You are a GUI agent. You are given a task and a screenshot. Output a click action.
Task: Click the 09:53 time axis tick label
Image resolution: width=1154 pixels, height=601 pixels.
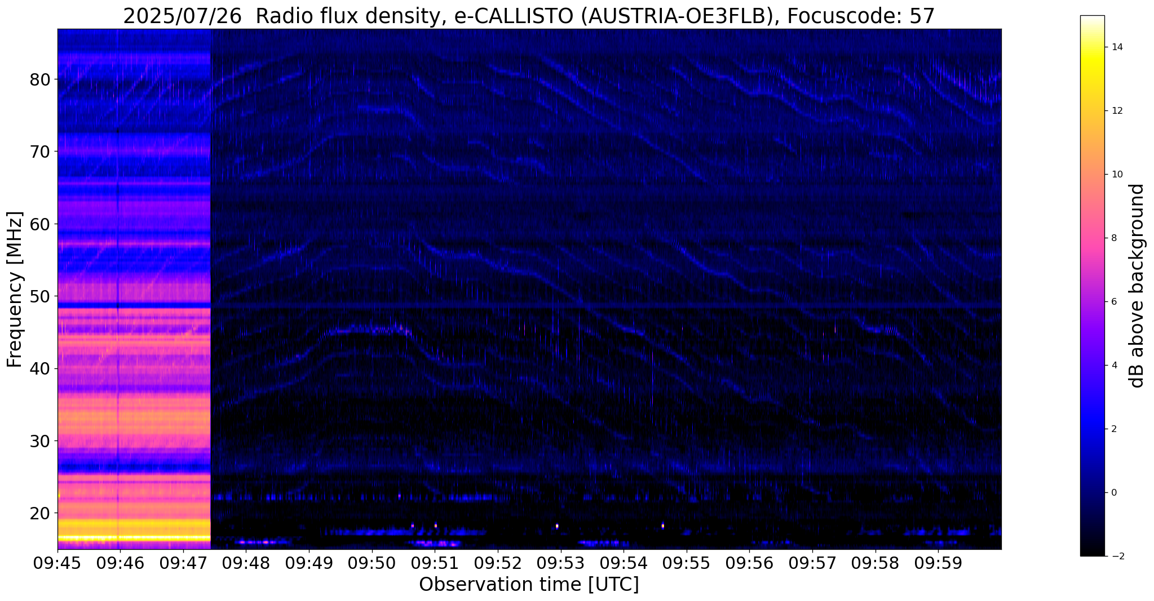coord(560,564)
